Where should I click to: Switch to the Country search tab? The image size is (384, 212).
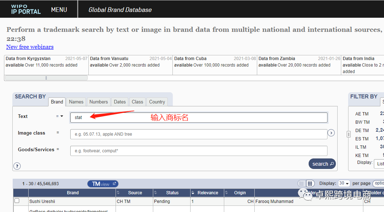pos(157,102)
